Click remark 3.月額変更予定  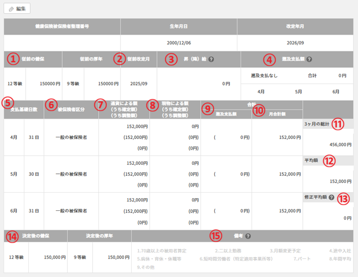pyautogui.click(x=285, y=251)
